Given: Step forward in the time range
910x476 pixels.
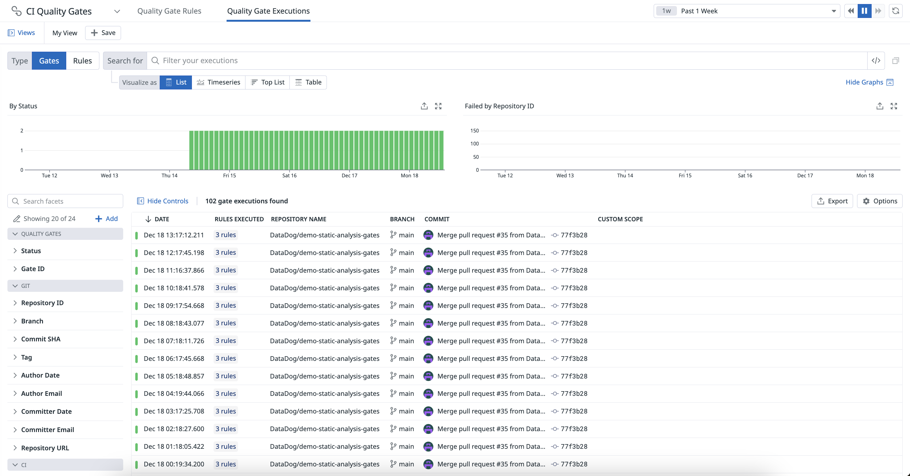Looking at the screenshot, I should [x=878, y=11].
